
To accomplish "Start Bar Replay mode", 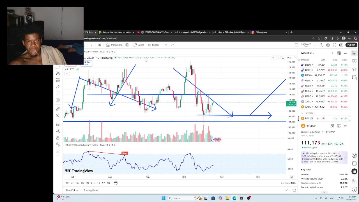I will tap(153, 45).
